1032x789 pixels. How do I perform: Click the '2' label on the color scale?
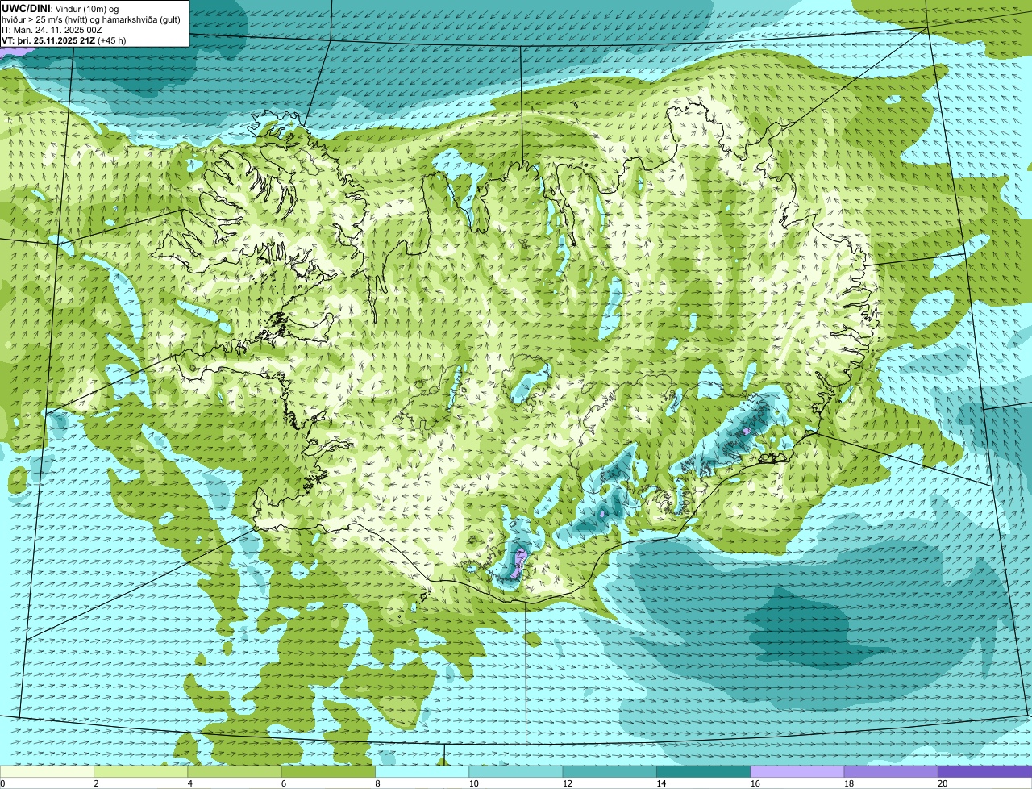tap(96, 783)
